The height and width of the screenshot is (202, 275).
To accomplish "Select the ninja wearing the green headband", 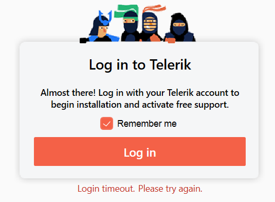I will pos(130,26).
